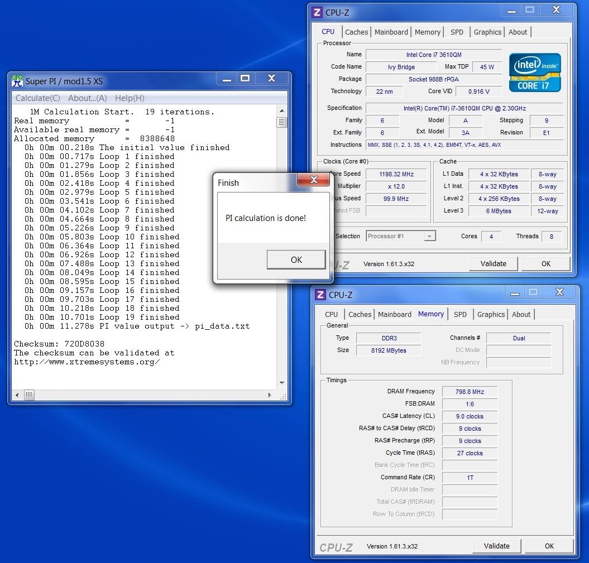
Task: Click Super PI horizontal scrollbar right arrow
Action: click(269, 395)
